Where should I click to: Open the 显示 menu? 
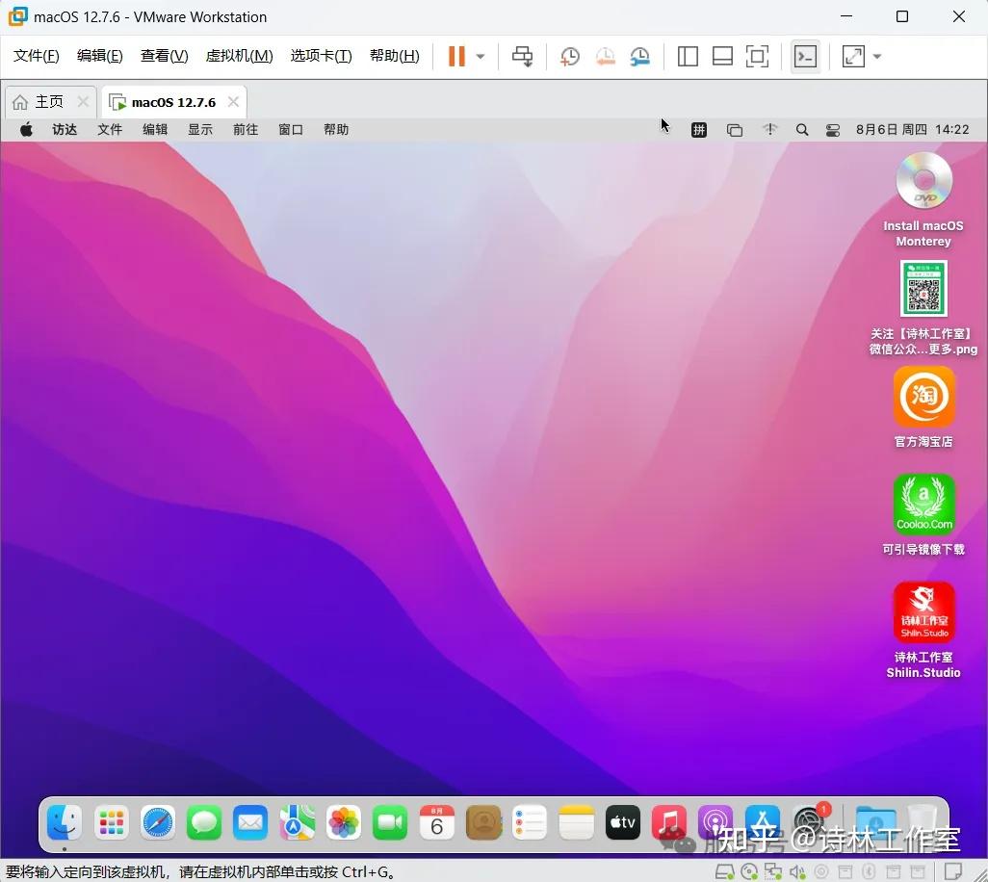pos(200,130)
